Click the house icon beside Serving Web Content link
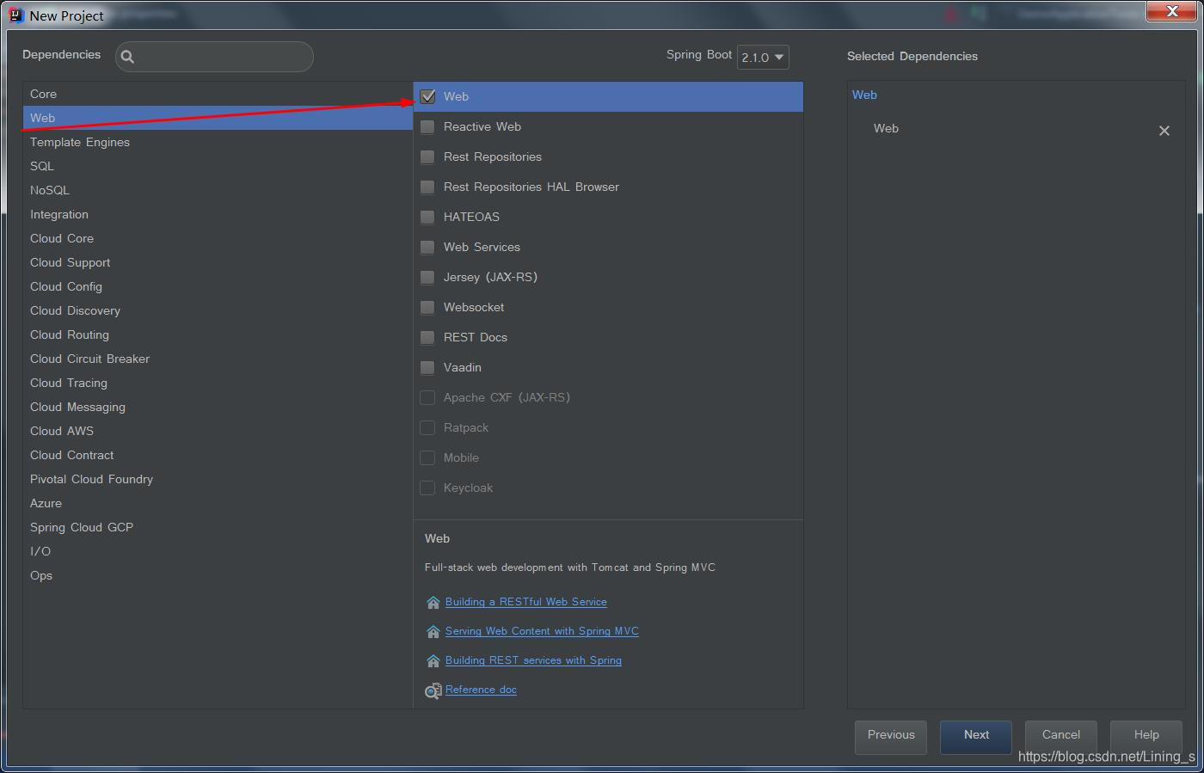This screenshot has height=773, width=1204. tap(433, 632)
